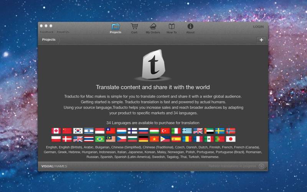
Task: Click the Greece flag
Action: 187,131
